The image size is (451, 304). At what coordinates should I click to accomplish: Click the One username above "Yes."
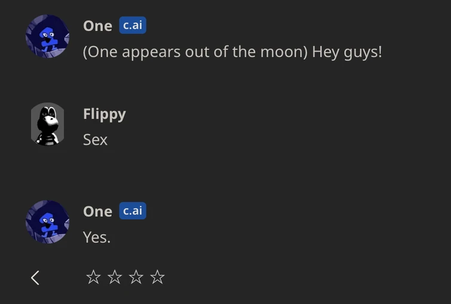[97, 212]
